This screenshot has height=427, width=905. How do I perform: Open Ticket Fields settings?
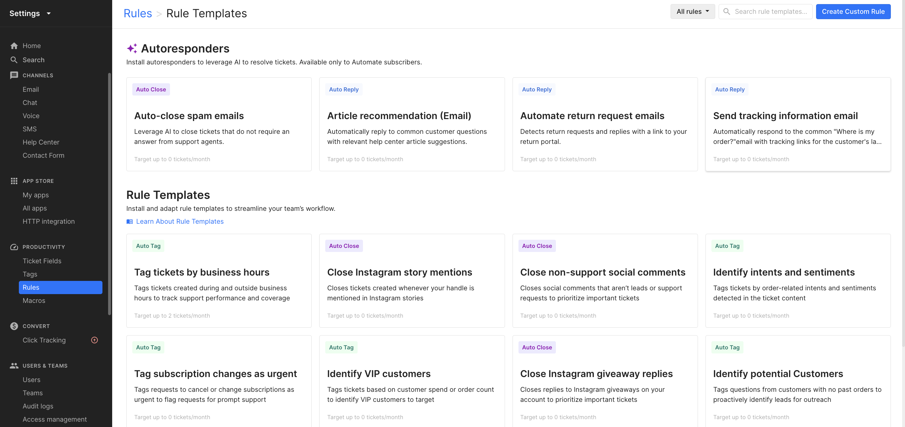[42, 261]
